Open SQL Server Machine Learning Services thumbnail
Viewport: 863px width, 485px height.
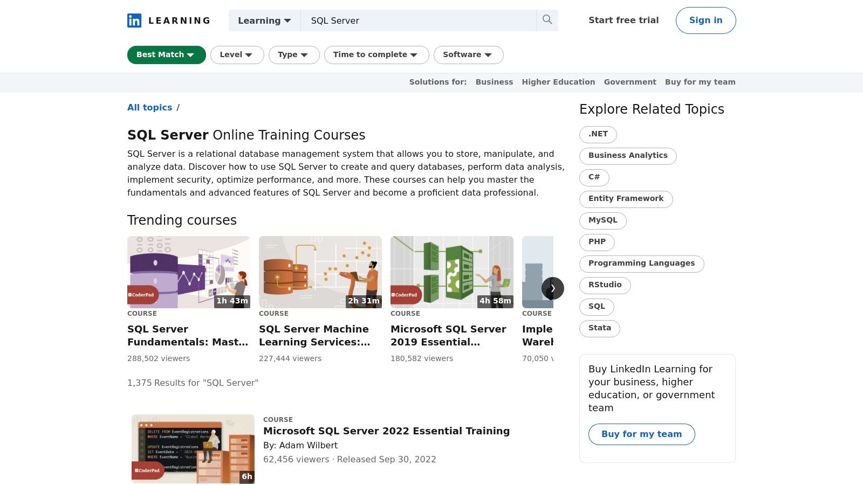[x=320, y=272]
